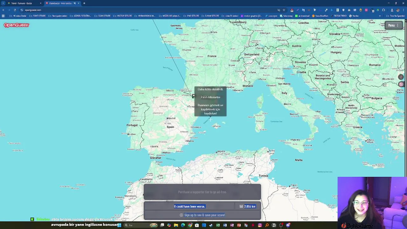Click the 'It could have been worse.' result text
The image size is (407, 229).
190,206
